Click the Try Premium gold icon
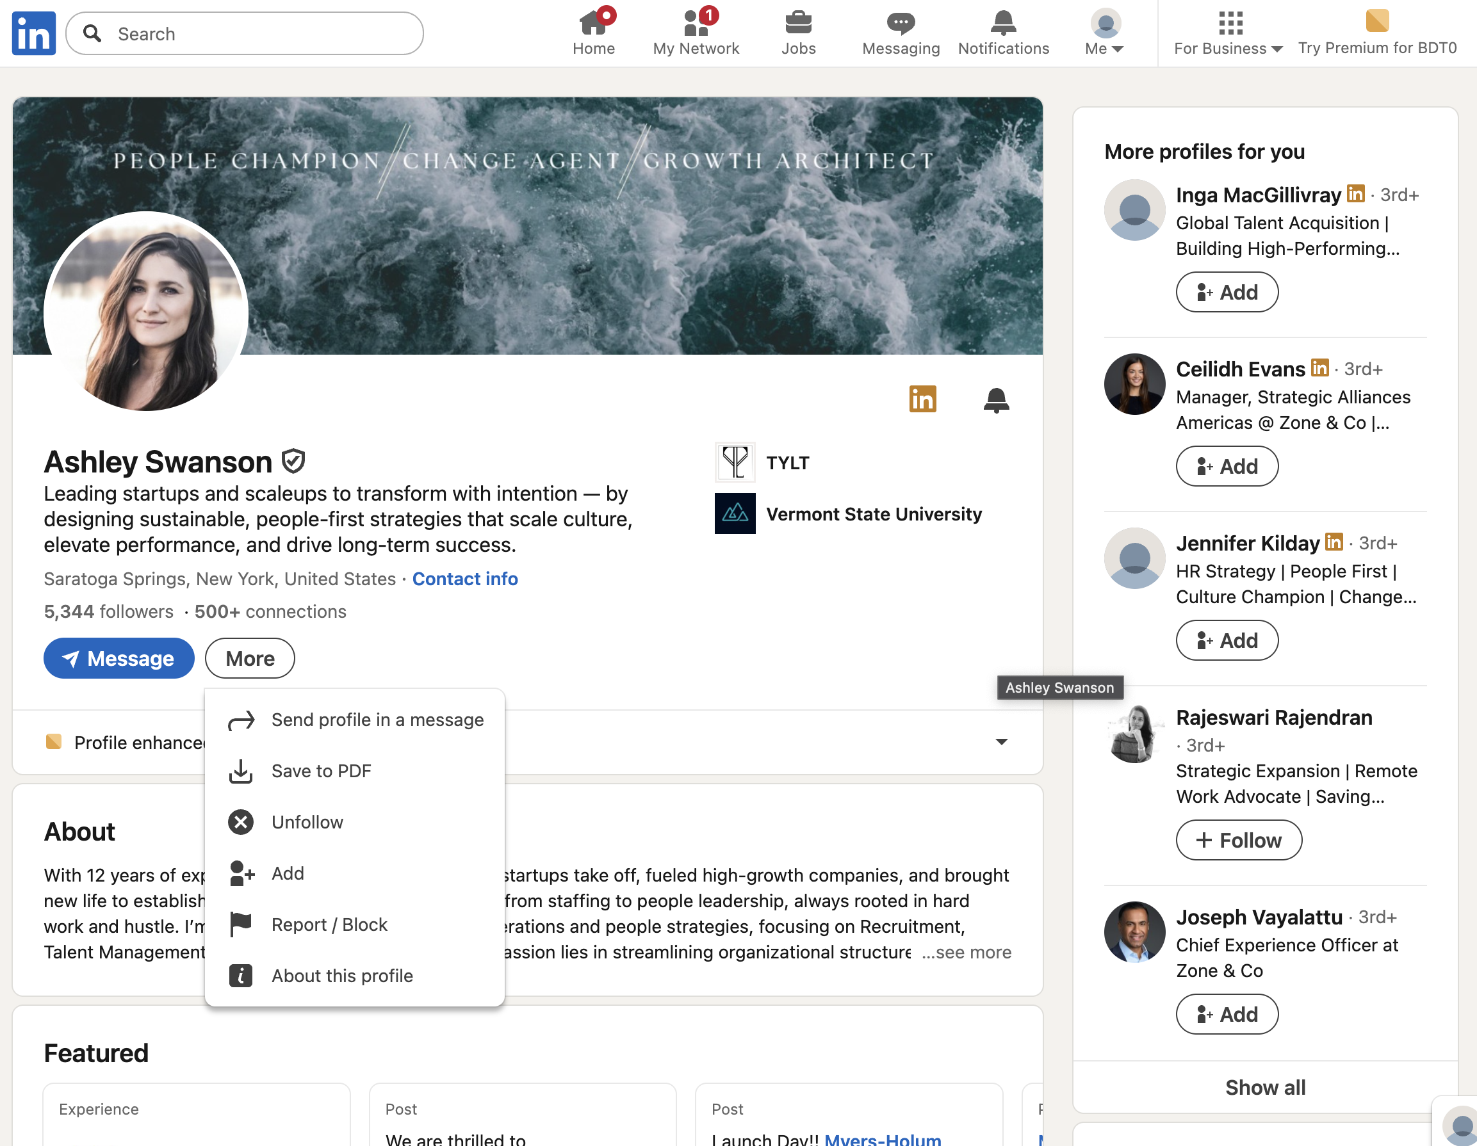Image resolution: width=1477 pixels, height=1146 pixels. 1377,21
